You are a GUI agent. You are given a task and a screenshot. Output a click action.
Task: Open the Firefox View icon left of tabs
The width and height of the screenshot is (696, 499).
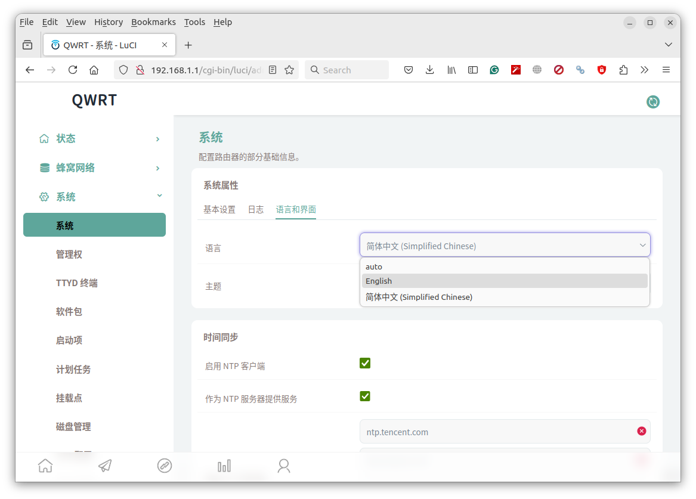[27, 45]
